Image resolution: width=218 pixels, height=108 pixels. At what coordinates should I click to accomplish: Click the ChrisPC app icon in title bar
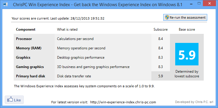pyautogui.click(x=6, y=5)
